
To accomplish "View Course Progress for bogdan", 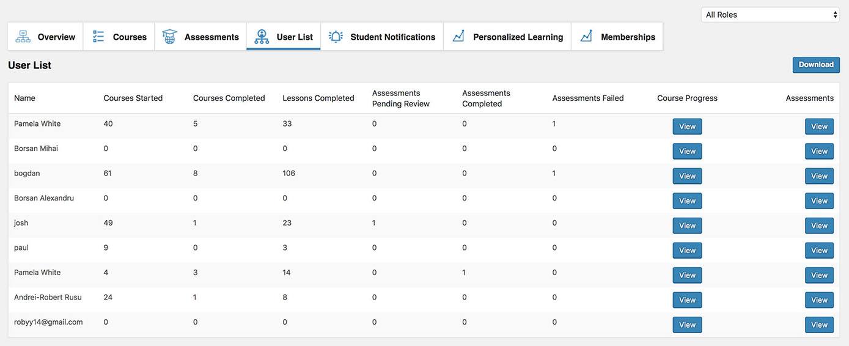I will [x=687, y=176].
